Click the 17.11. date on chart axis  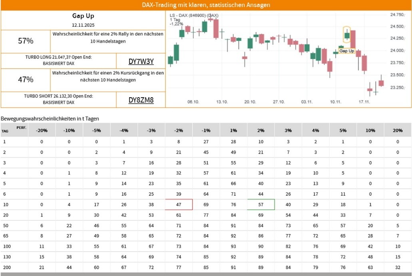[364, 102]
